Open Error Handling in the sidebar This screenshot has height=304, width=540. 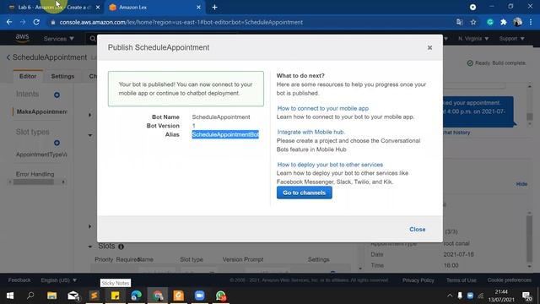(35, 174)
